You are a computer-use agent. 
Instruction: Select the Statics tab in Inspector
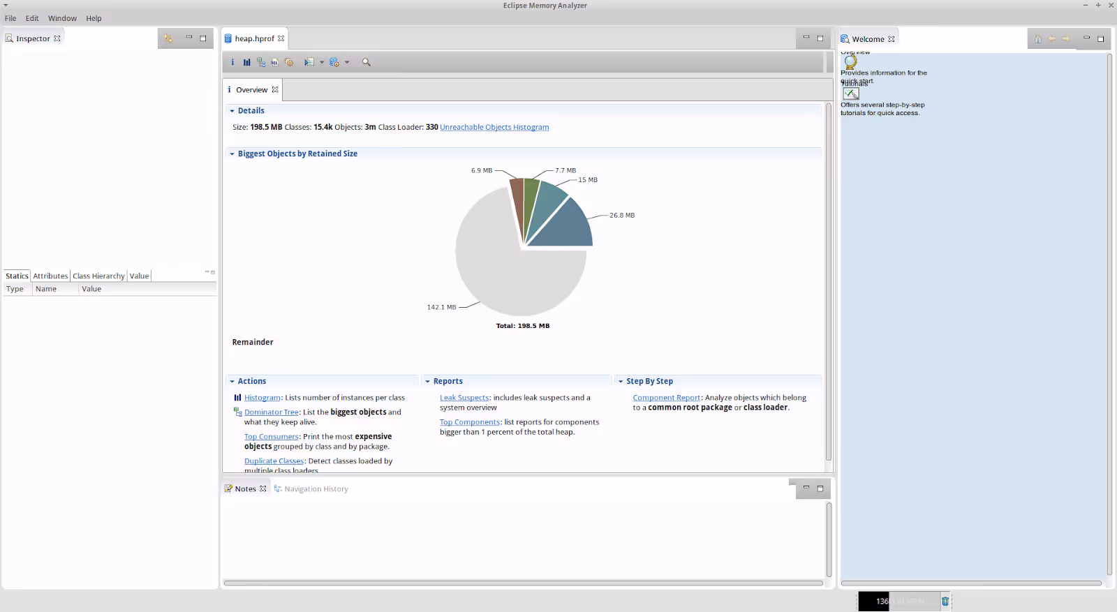tap(17, 276)
